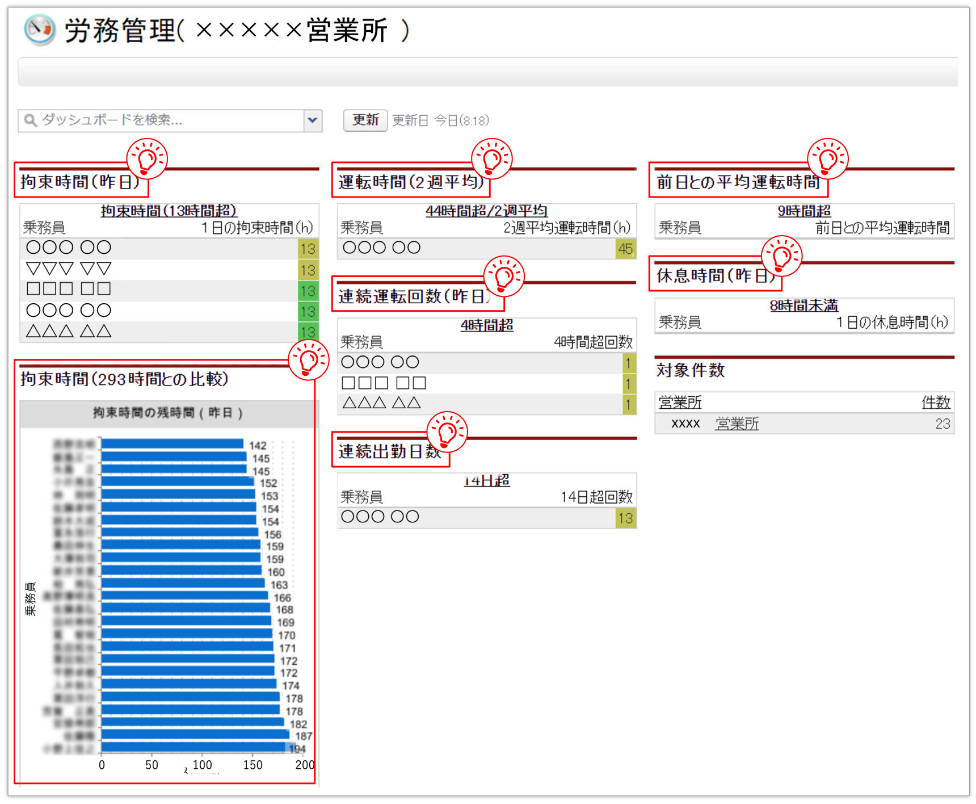The image size is (976, 804).
Task: Select the □□□ □□ row in 4時間超 table
Action: (x=486, y=384)
